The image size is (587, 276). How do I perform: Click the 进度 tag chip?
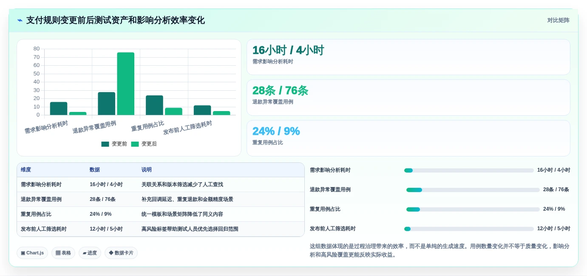point(90,253)
